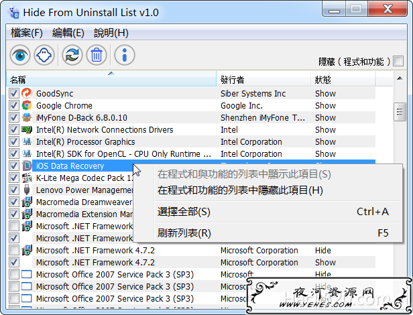Uncheck the GoodSync checkbox
This screenshot has width=413, height=315.
pyautogui.click(x=13, y=93)
